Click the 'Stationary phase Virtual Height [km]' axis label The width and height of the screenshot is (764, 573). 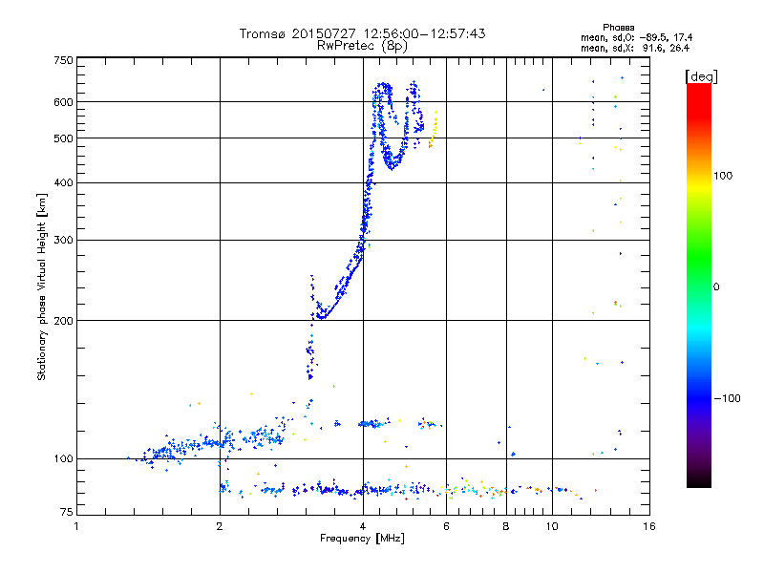[x=42, y=286]
